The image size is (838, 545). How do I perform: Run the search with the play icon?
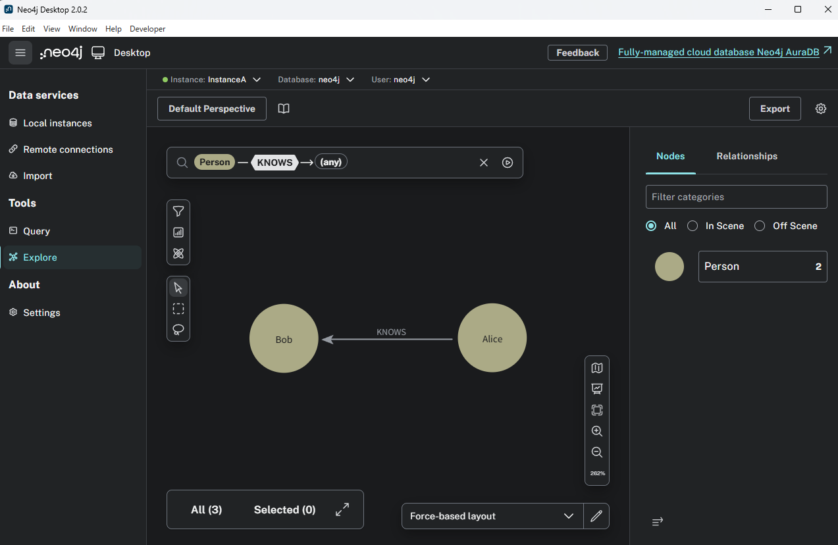pos(508,163)
